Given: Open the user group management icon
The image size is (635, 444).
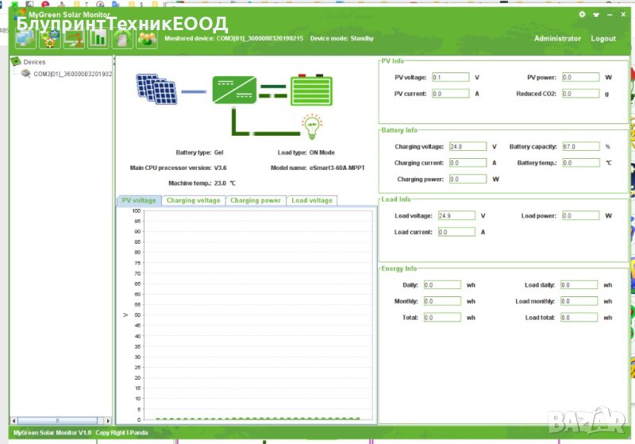Looking at the screenshot, I should 146,38.
